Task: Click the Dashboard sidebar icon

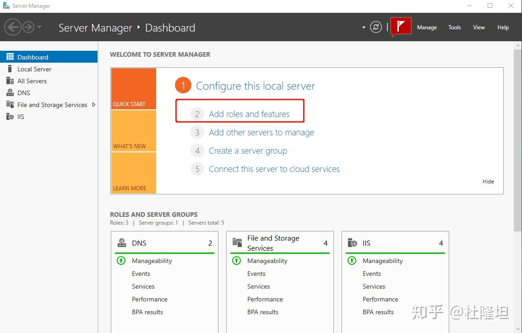Action: [x=10, y=57]
